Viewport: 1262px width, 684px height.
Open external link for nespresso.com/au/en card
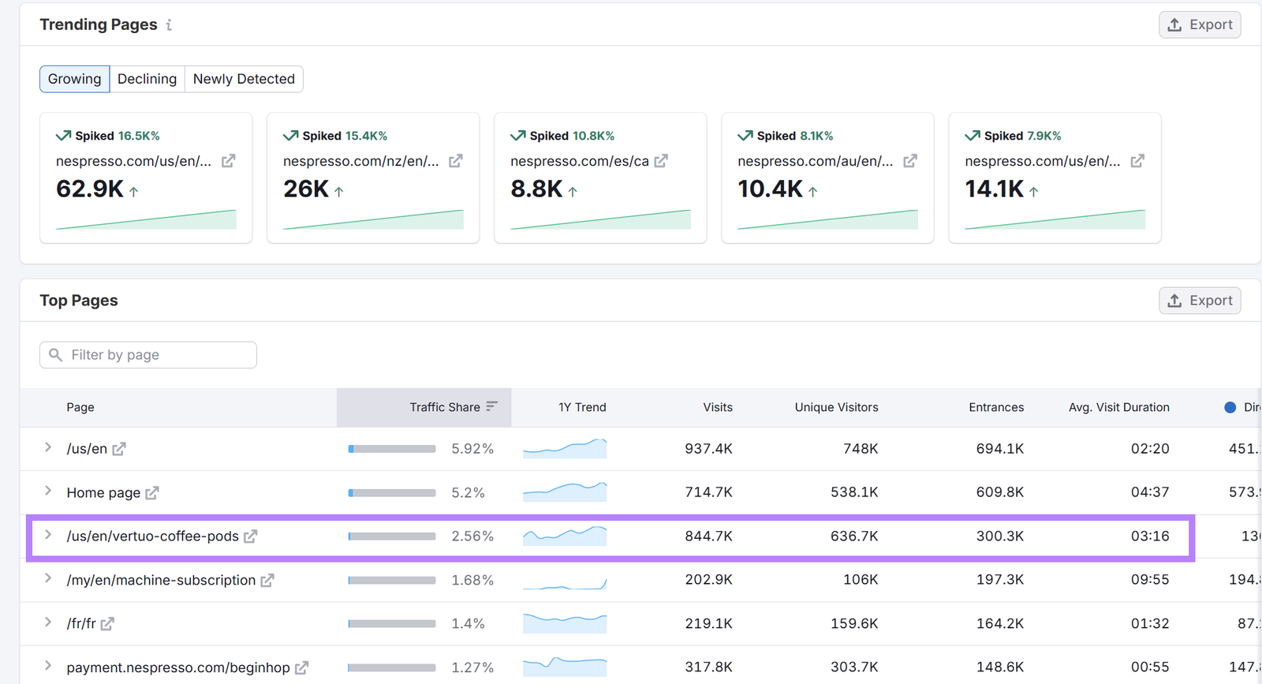(909, 161)
